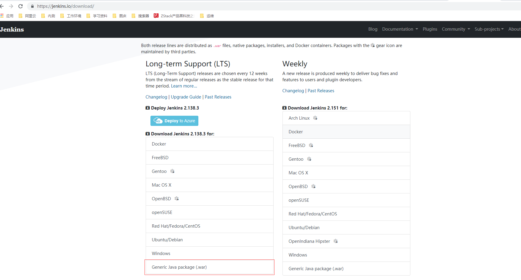Select Windows in the Weekly download list
This screenshot has height=280, width=521.
346,255
